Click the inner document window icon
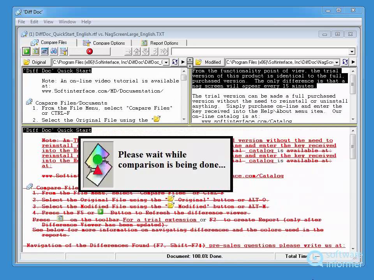 point(24,34)
